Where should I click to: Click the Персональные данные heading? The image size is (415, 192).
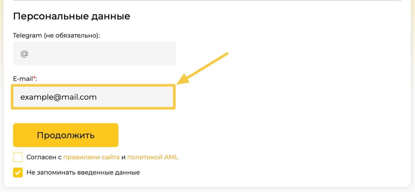pyautogui.click(x=71, y=16)
